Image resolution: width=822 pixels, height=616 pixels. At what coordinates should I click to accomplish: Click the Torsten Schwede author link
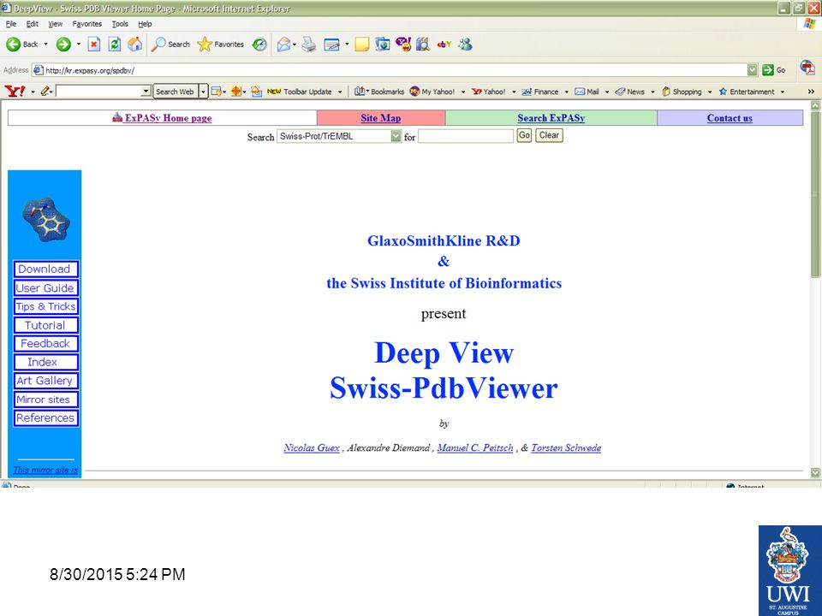coord(566,447)
